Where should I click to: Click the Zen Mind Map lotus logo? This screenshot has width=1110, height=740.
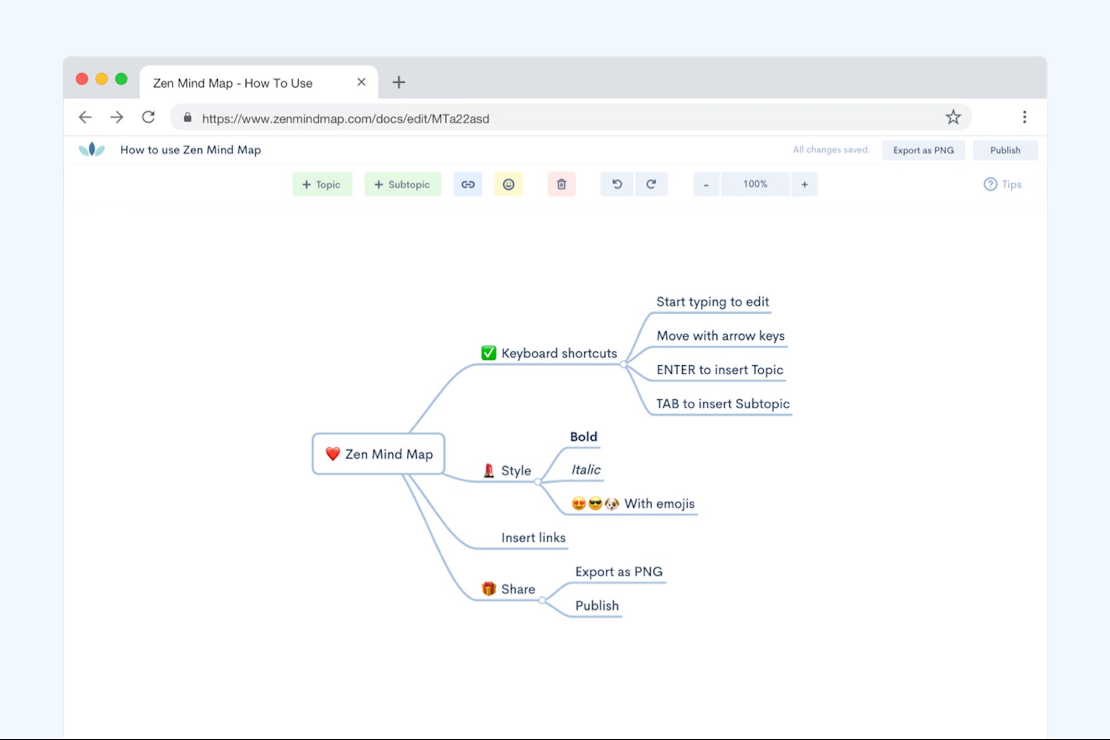pos(92,149)
